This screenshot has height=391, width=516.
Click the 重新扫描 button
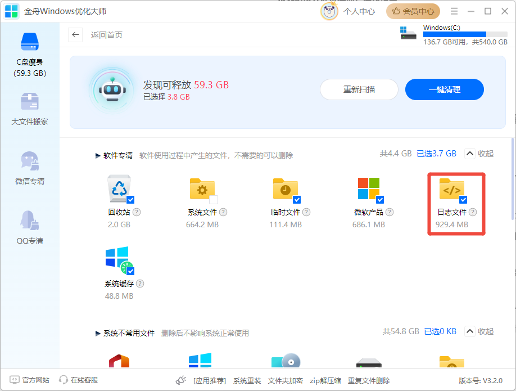(359, 89)
